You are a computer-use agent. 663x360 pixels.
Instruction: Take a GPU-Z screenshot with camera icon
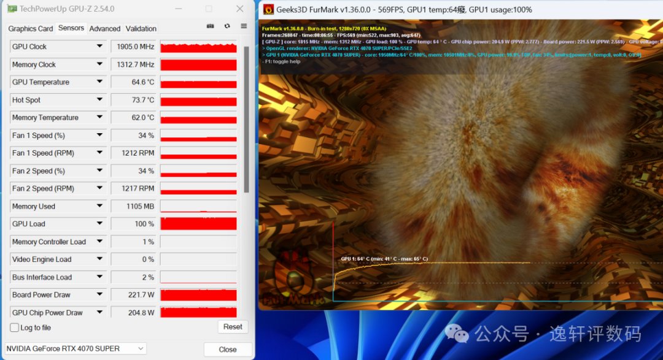[x=210, y=26]
